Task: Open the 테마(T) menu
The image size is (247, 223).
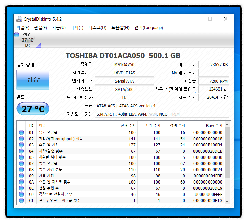Action: [77, 28]
